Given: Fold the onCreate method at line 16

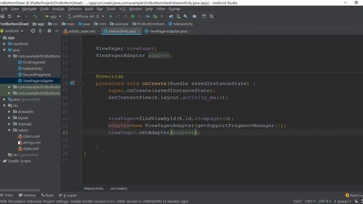Looking at the screenshot, I should [81, 83].
